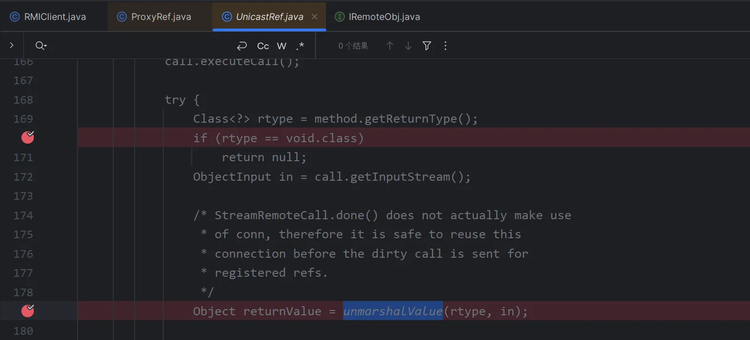Viewport: 750px width, 340px height.
Task: Close the UnicastRef.java tab
Action: coord(315,17)
